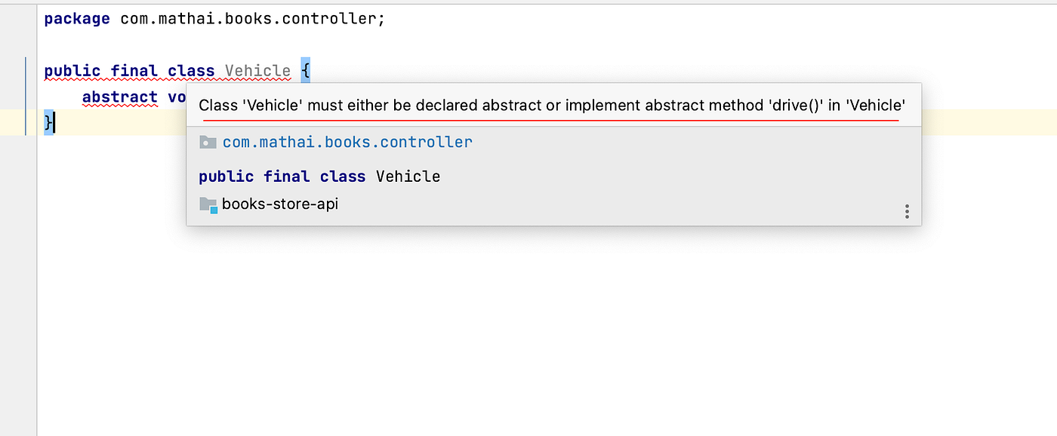Click the books-store-api module folder icon
This screenshot has width=1057, height=436.
(208, 204)
